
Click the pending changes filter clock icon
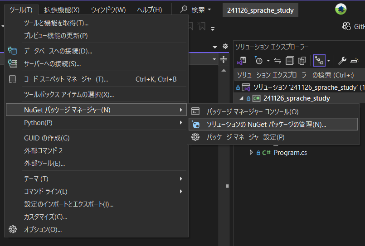[258, 60]
